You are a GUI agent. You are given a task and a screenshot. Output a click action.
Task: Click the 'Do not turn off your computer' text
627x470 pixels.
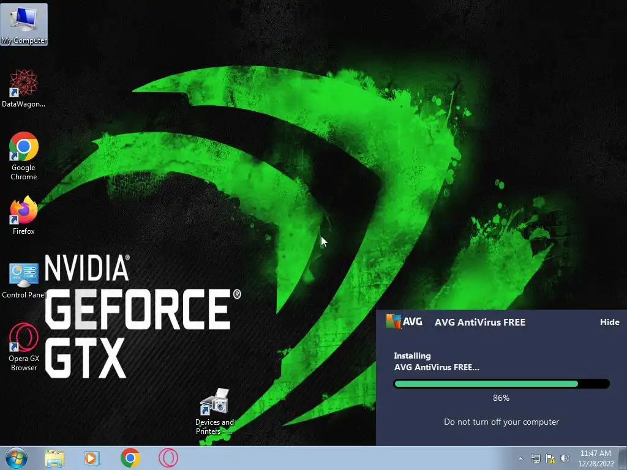point(501,422)
